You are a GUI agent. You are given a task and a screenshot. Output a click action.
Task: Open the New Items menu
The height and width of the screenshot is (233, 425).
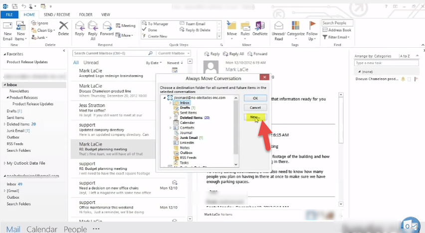tap(21, 31)
